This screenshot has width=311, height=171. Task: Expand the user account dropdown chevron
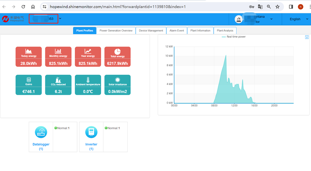click(x=271, y=19)
